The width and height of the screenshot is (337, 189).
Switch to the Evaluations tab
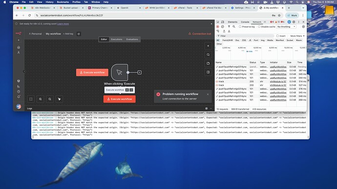click(x=132, y=39)
